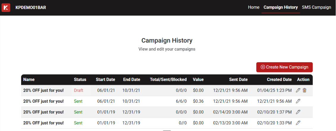The height and width of the screenshot is (131, 336).
Task: Go to the SMS Campaign tab
Action: 316,7
